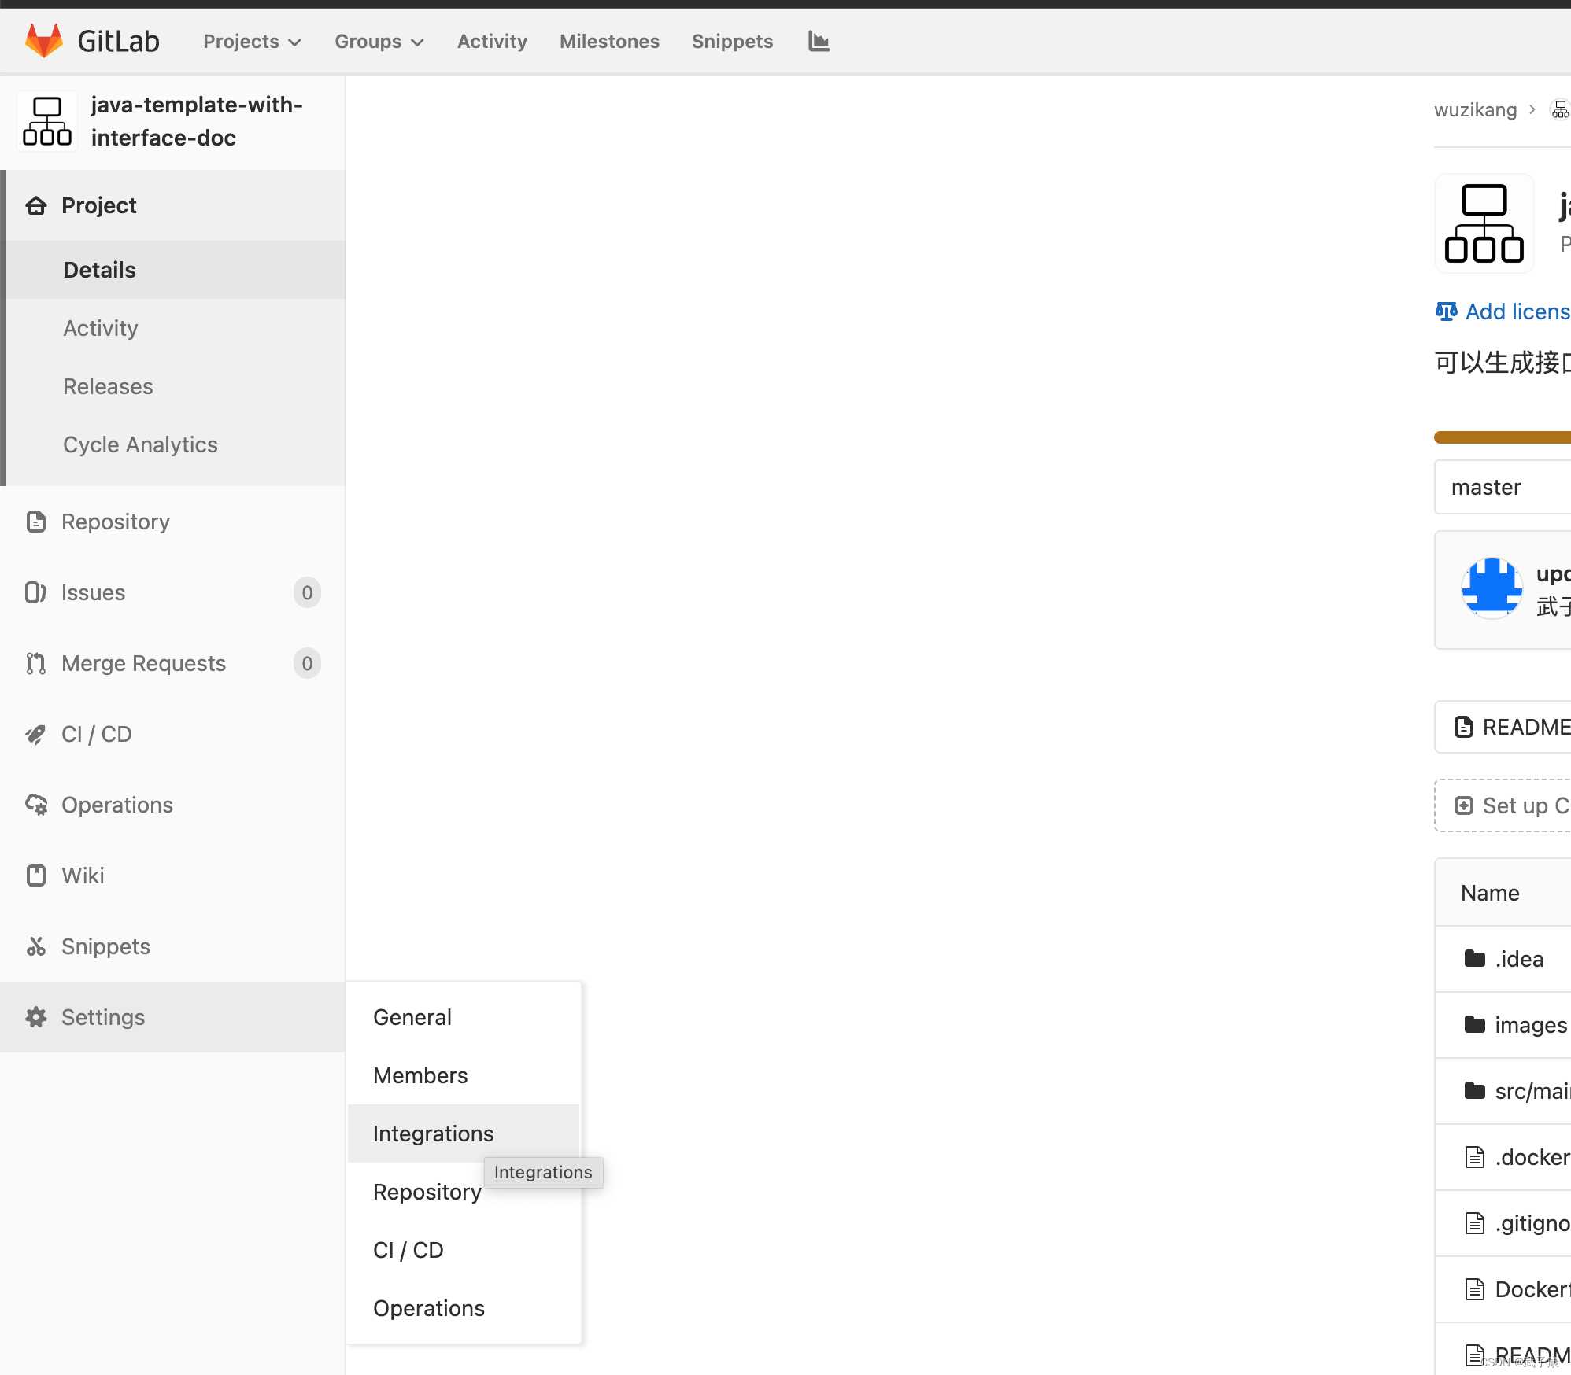The image size is (1571, 1375).
Task: Click the Wiki sidebar icon
Action: [38, 875]
